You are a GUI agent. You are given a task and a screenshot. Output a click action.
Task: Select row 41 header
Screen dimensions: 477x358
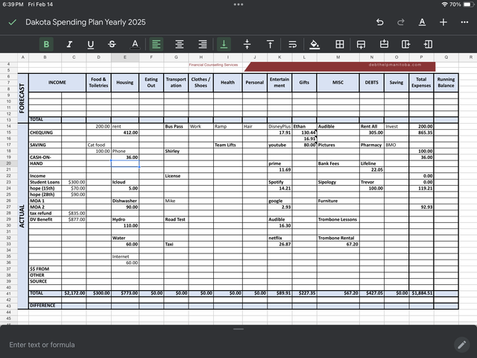pos(8,294)
